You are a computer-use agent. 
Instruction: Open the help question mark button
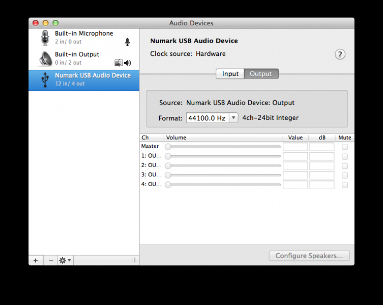pyautogui.click(x=340, y=54)
